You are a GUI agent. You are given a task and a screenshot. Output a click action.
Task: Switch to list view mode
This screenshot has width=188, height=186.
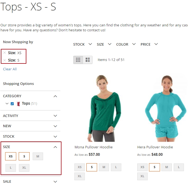pos(88,60)
